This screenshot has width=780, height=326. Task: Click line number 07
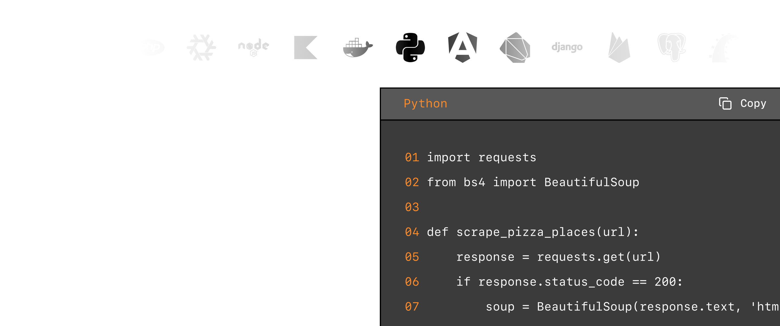412,306
